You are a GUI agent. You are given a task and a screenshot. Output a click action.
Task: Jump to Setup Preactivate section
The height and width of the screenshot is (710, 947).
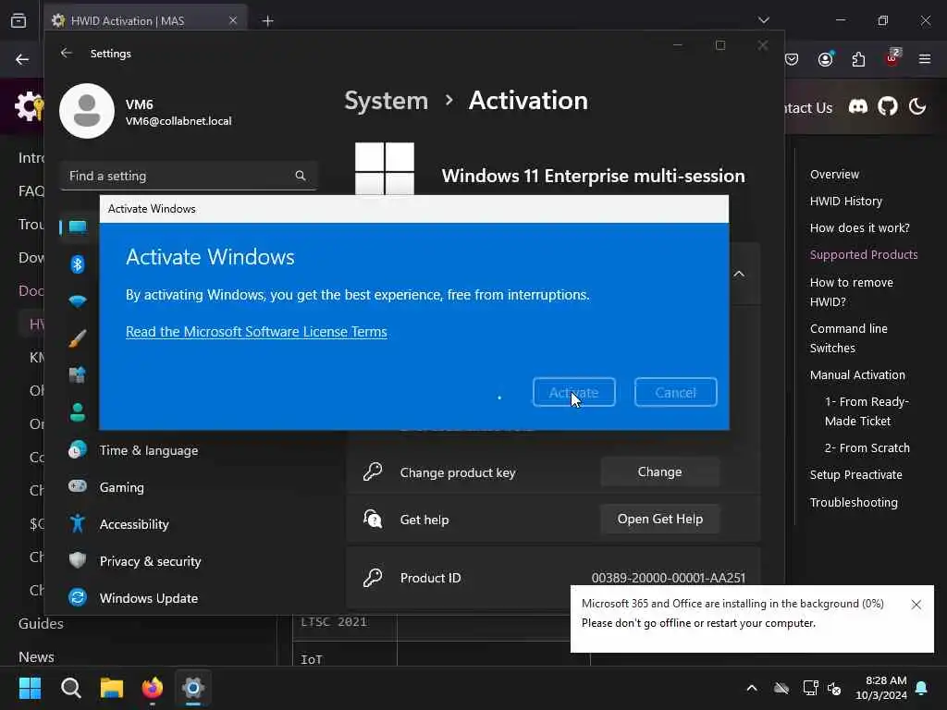coord(855,474)
